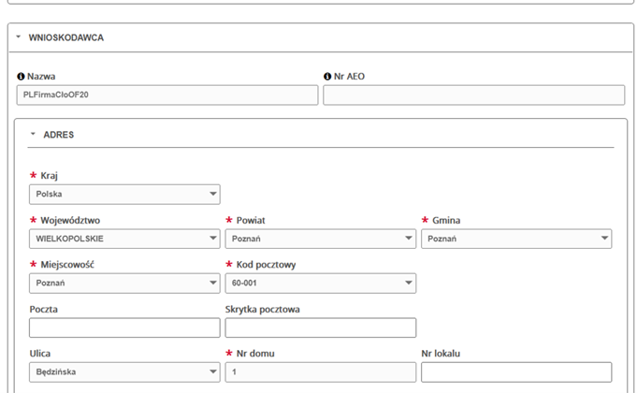Click the Ulica field label
The height and width of the screenshot is (393, 638).
[40, 354]
